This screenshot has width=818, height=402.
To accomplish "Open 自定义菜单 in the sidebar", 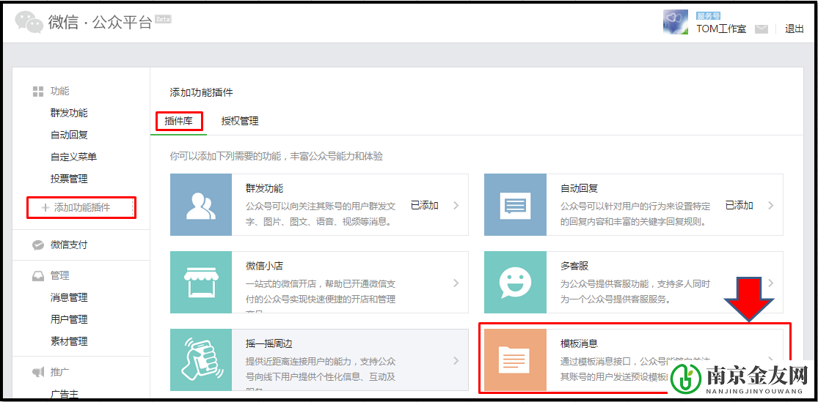I will pyautogui.click(x=73, y=157).
